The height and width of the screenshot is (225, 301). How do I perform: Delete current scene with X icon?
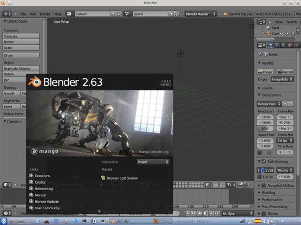coord(177,14)
